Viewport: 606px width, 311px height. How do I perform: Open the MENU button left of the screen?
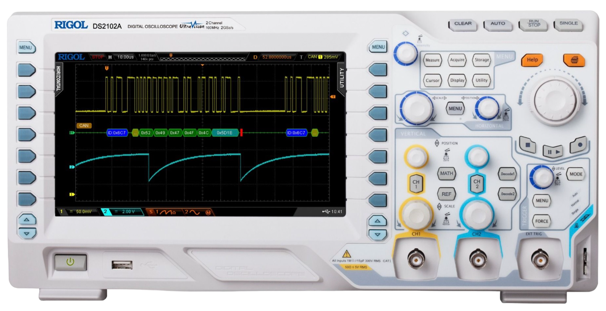click(26, 48)
